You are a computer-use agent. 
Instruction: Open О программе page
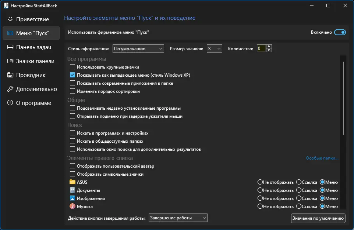[31, 103]
